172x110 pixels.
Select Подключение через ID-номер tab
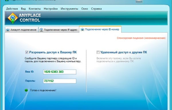tap(100, 30)
